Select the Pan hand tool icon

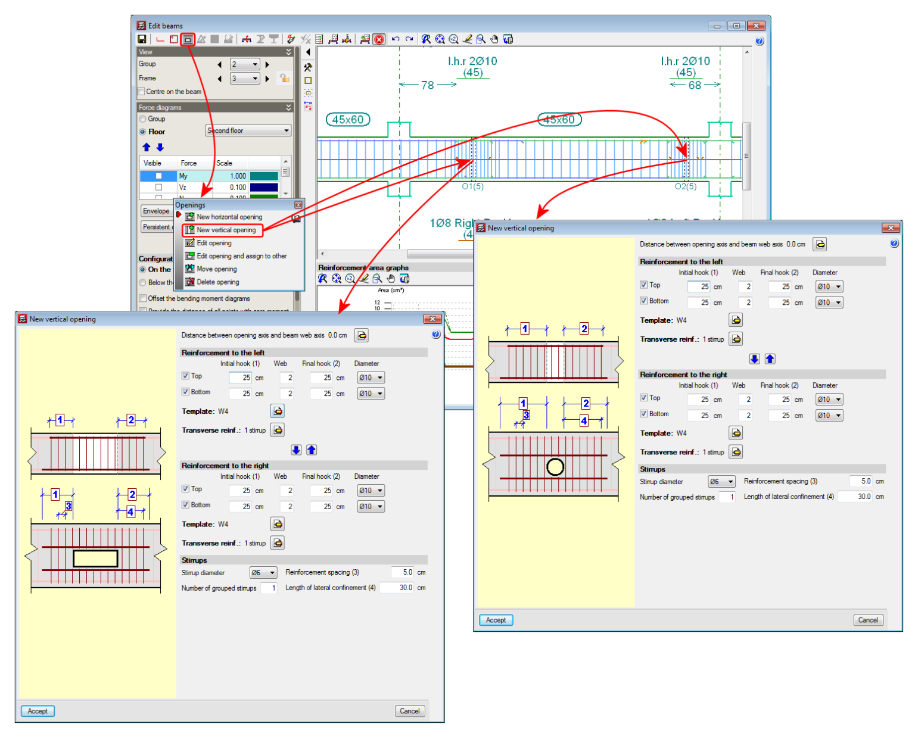[x=494, y=39]
